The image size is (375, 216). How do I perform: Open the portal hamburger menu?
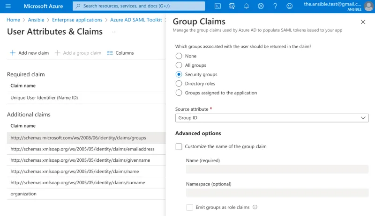(x=8, y=6)
